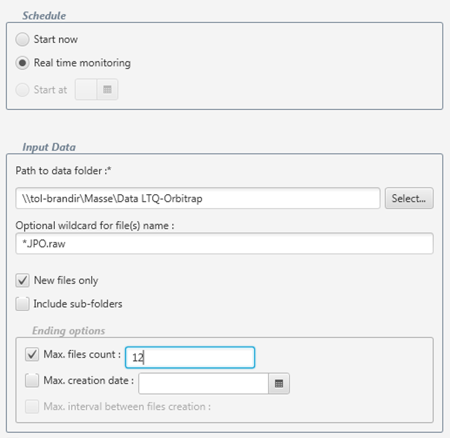The height and width of the screenshot is (438, 450).
Task: Uncheck the New files only checkbox
Action: point(23,281)
